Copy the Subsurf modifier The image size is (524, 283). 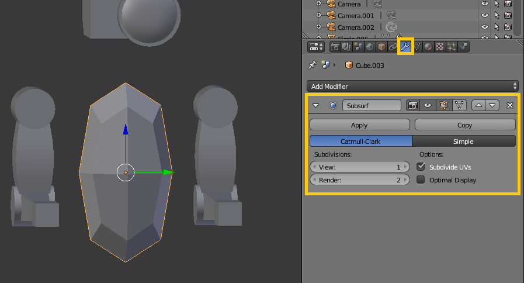coord(465,125)
